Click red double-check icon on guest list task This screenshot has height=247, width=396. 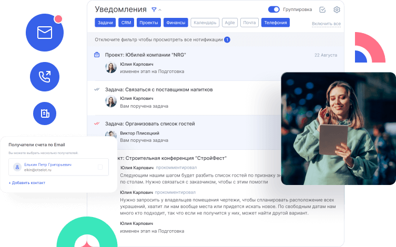pos(97,124)
